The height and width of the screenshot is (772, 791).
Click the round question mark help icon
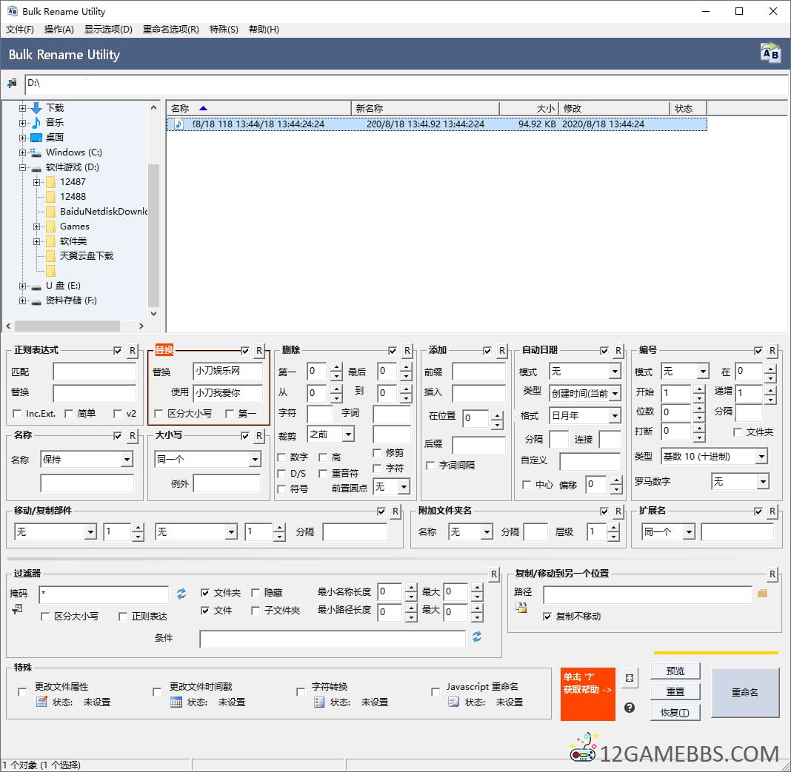(x=629, y=708)
